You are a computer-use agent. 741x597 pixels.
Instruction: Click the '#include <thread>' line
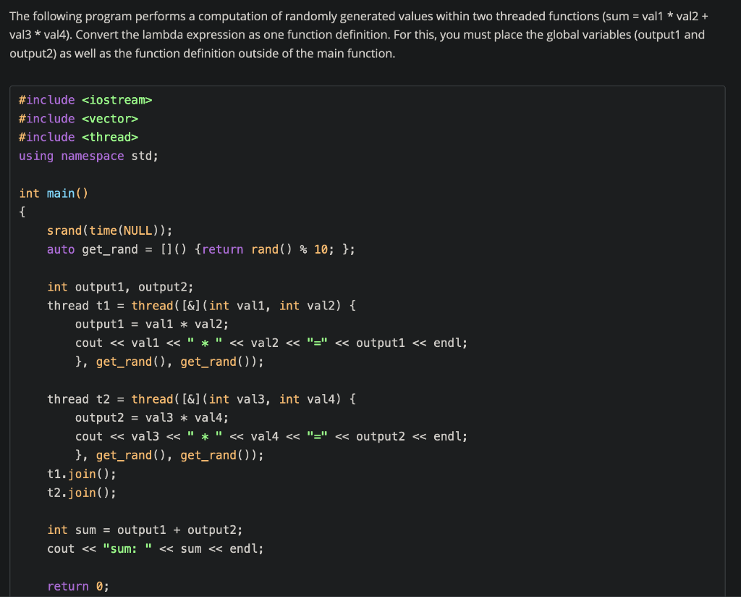(x=78, y=137)
